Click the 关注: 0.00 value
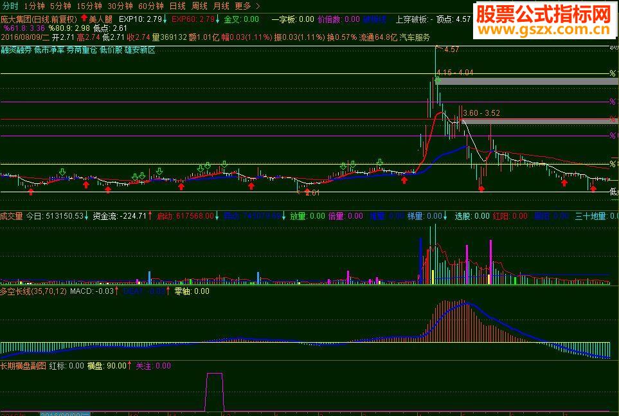Viewport: 619px width, 416px height. point(153,366)
